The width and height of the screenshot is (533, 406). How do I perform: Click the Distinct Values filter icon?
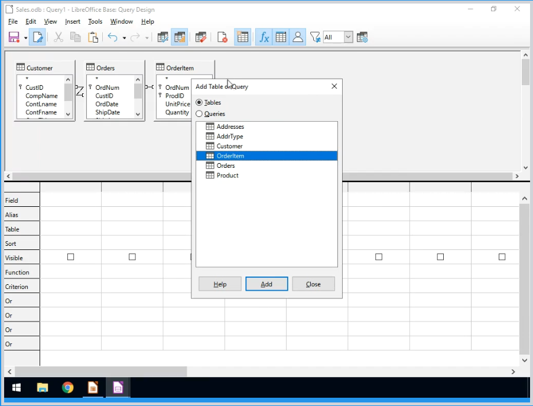tap(315, 37)
